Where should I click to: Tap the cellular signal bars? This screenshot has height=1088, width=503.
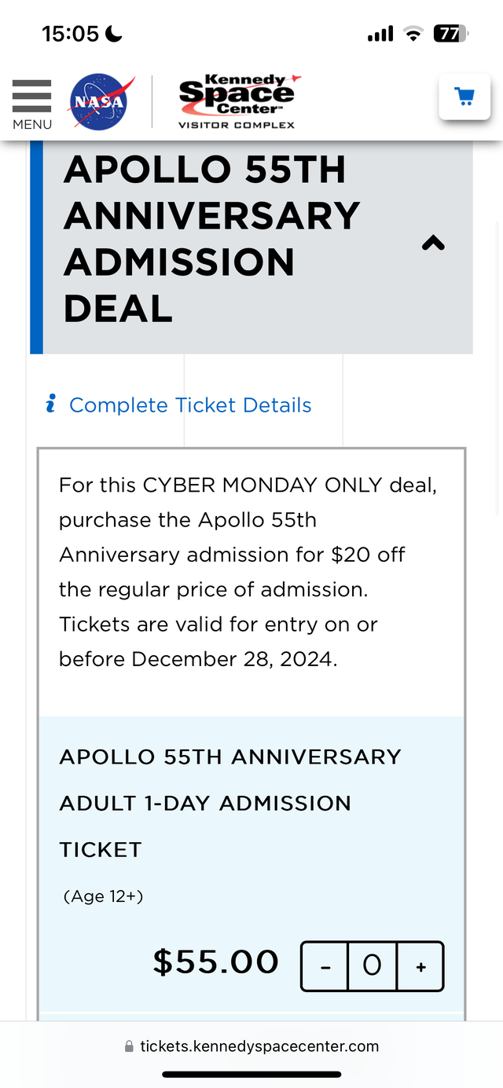point(380,34)
